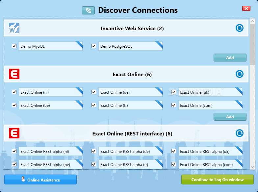This screenshot has height=192, width=258.
Task: Click the vertical scrollbar thumb
Action: click(252, 44)
